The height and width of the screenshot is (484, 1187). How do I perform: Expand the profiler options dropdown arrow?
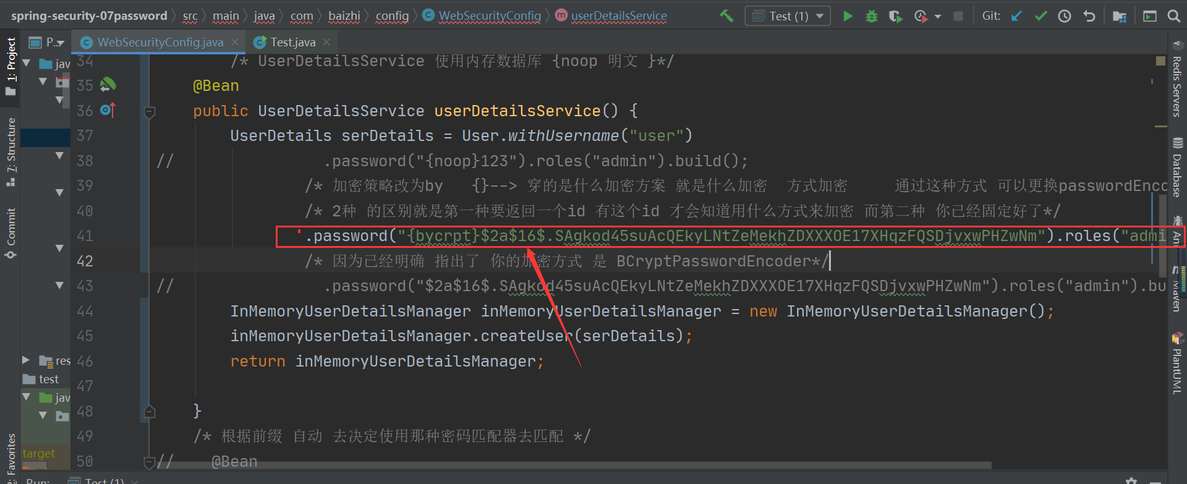[x=938, y=17]
